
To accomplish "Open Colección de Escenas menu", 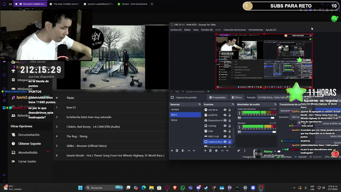I will tap(234, 30).
